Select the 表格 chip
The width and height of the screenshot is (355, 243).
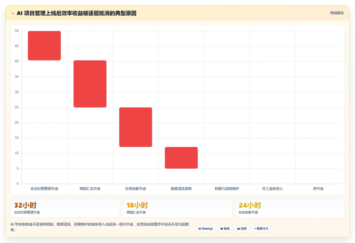(x=225, y=229)
